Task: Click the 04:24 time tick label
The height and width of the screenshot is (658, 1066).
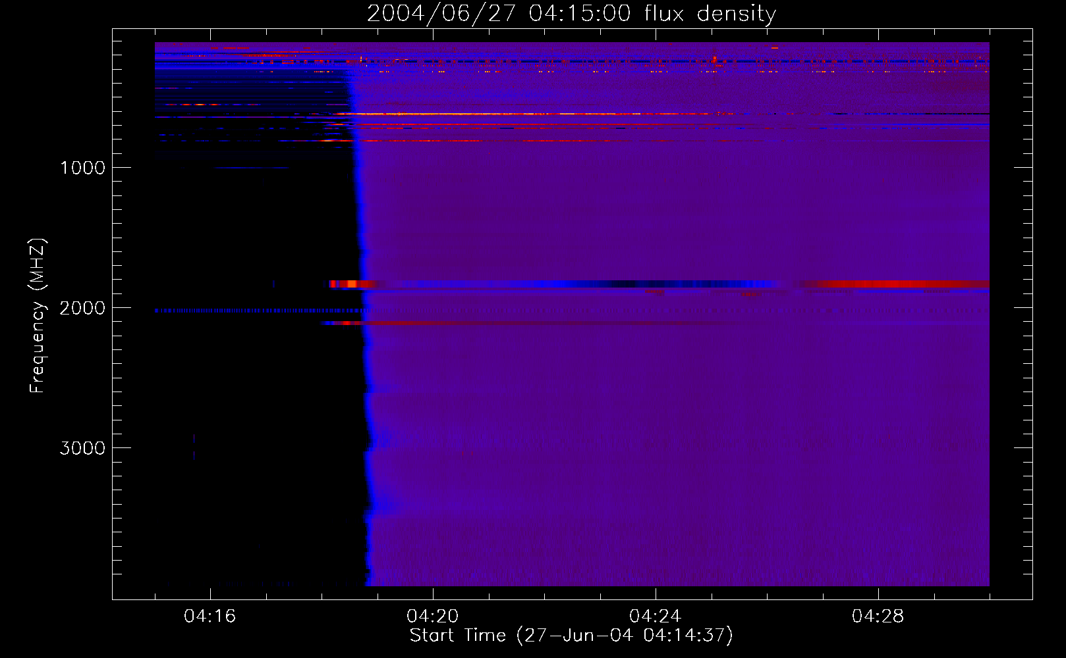Action: (655, 617)
